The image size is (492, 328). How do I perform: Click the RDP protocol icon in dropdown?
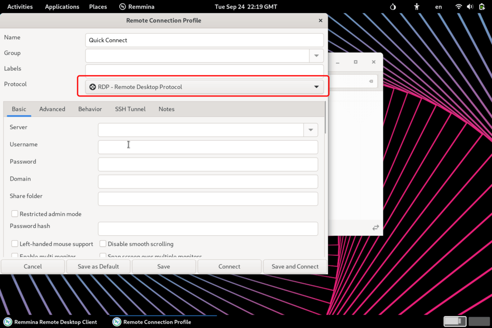click(x=93, y=87)
